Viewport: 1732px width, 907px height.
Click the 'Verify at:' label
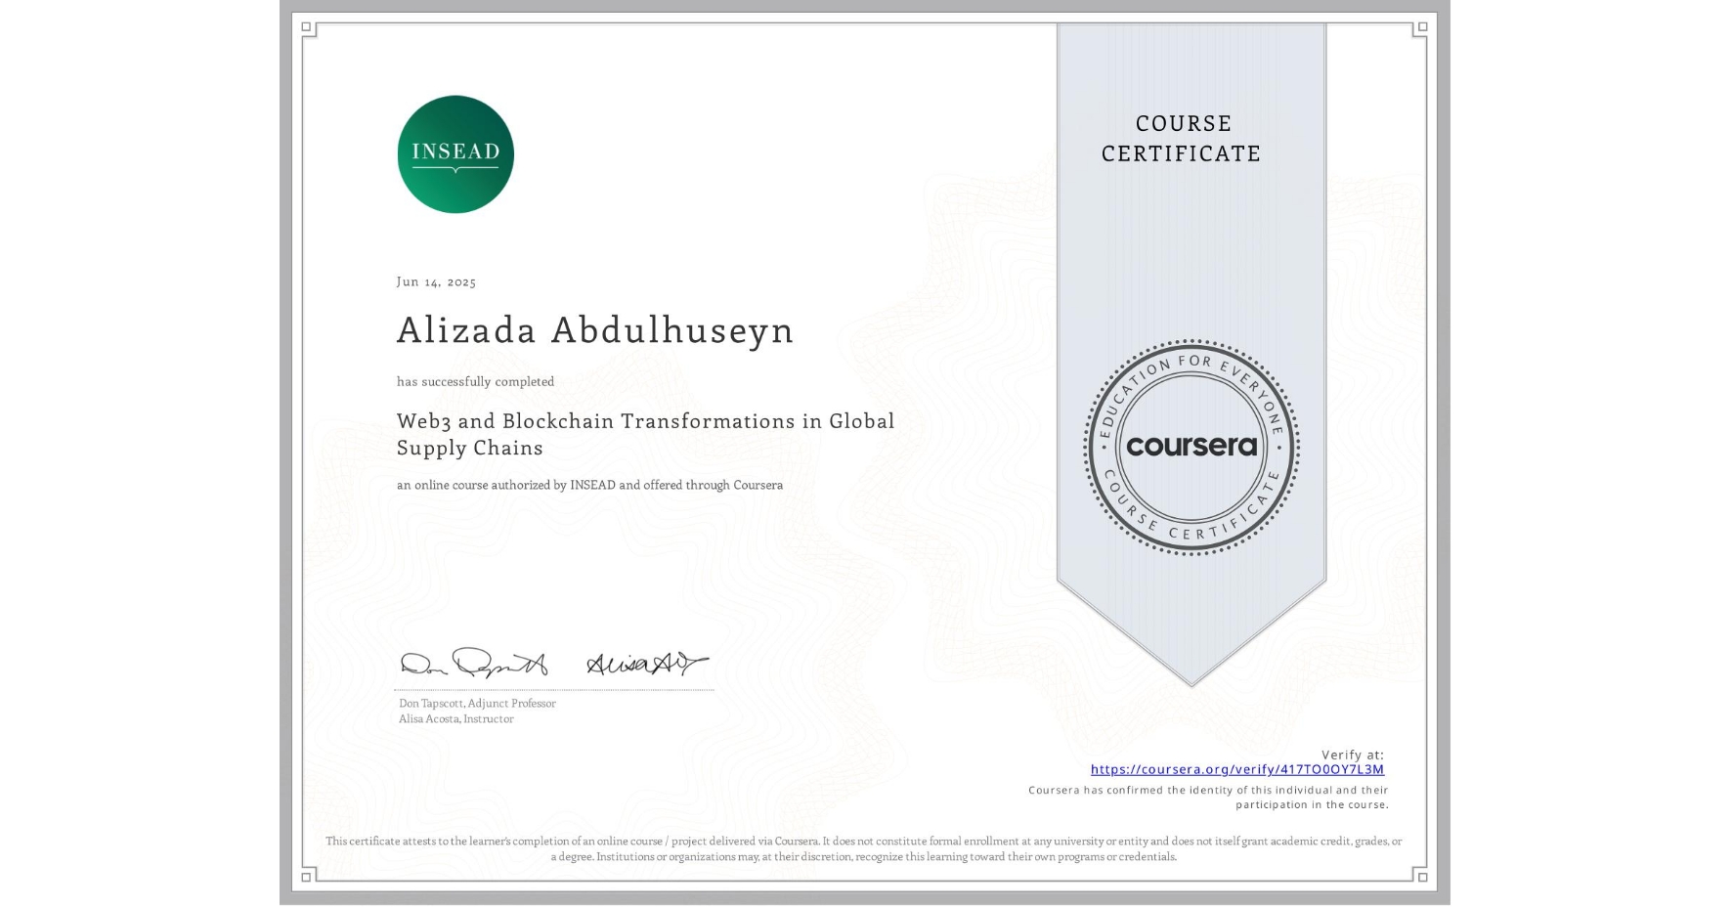tap(1353, 755)
